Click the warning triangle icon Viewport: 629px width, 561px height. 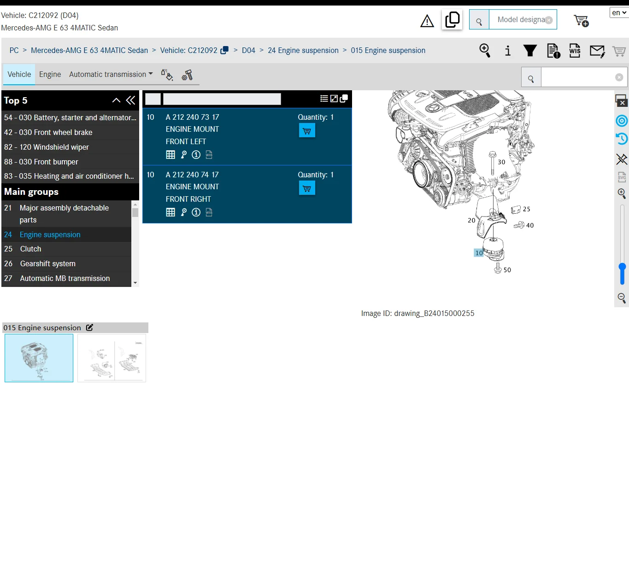[427, 21]
